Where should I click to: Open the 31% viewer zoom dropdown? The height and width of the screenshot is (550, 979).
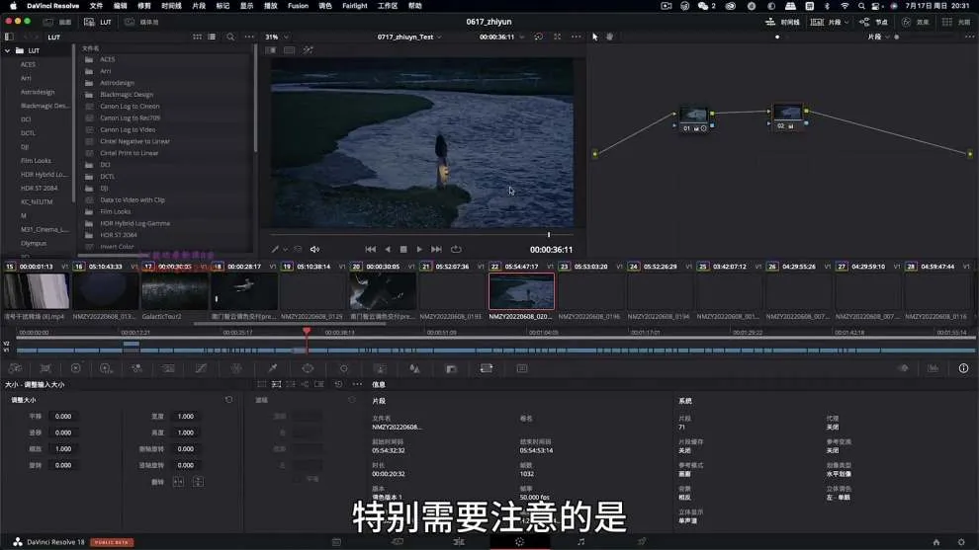pos(276,37)
